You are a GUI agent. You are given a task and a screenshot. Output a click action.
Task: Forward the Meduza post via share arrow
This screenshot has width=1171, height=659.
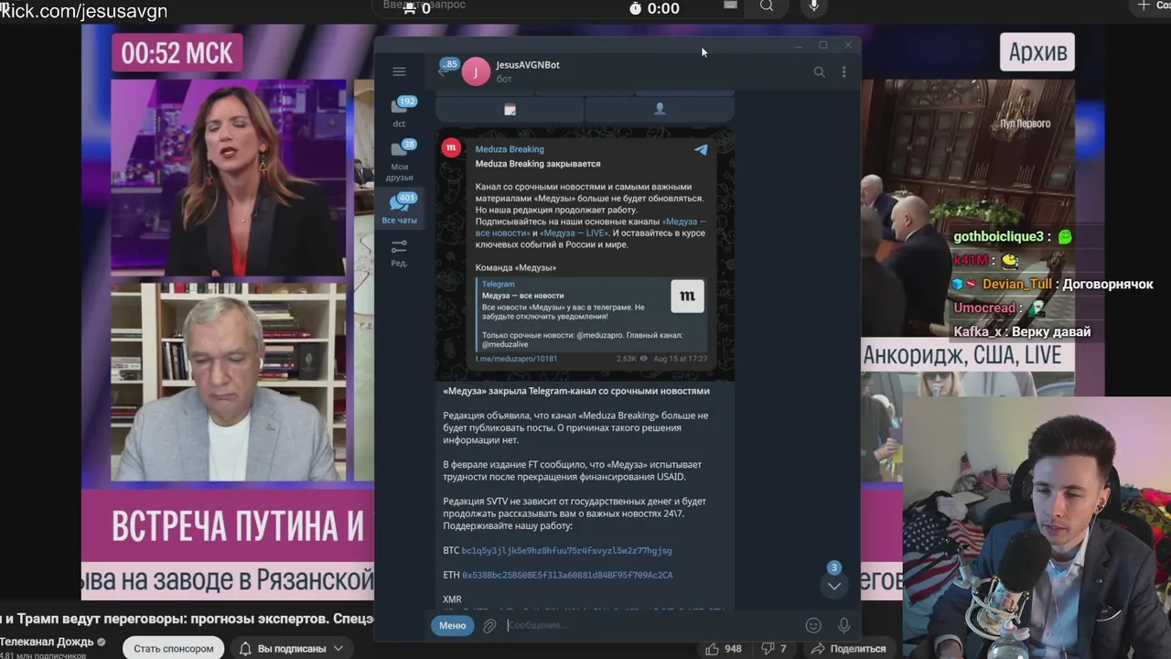(701, 149)
